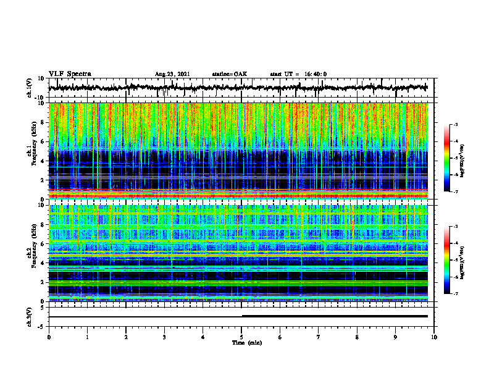Click the "start UT = 16:40: 0" header text

298,74
